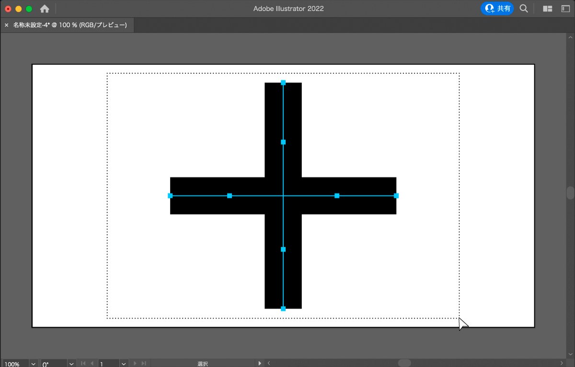This screenshot has width=575, height=367.
Task: Click the 共有 share button
Action: 497,9
